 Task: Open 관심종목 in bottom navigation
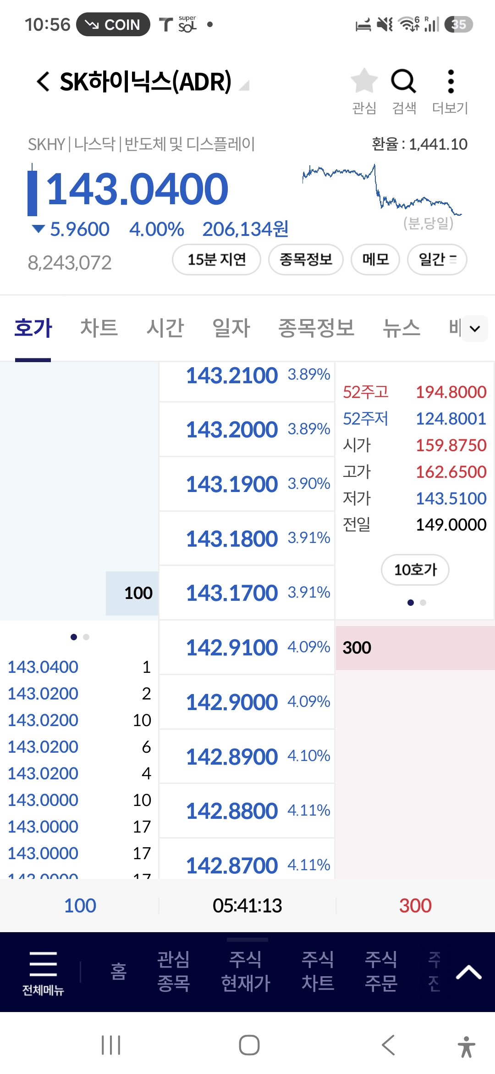tap(173, 971)
